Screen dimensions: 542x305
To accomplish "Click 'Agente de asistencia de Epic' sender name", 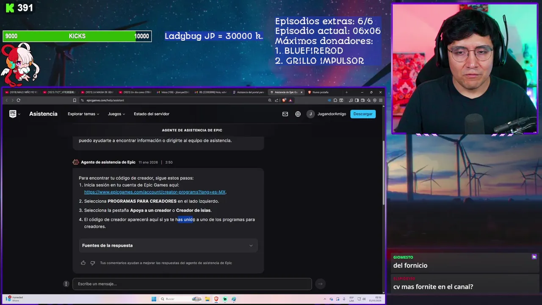I will [x=108, y=162].
